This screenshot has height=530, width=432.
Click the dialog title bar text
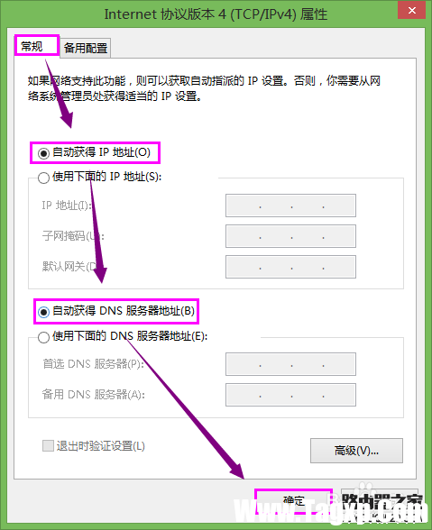216,14
